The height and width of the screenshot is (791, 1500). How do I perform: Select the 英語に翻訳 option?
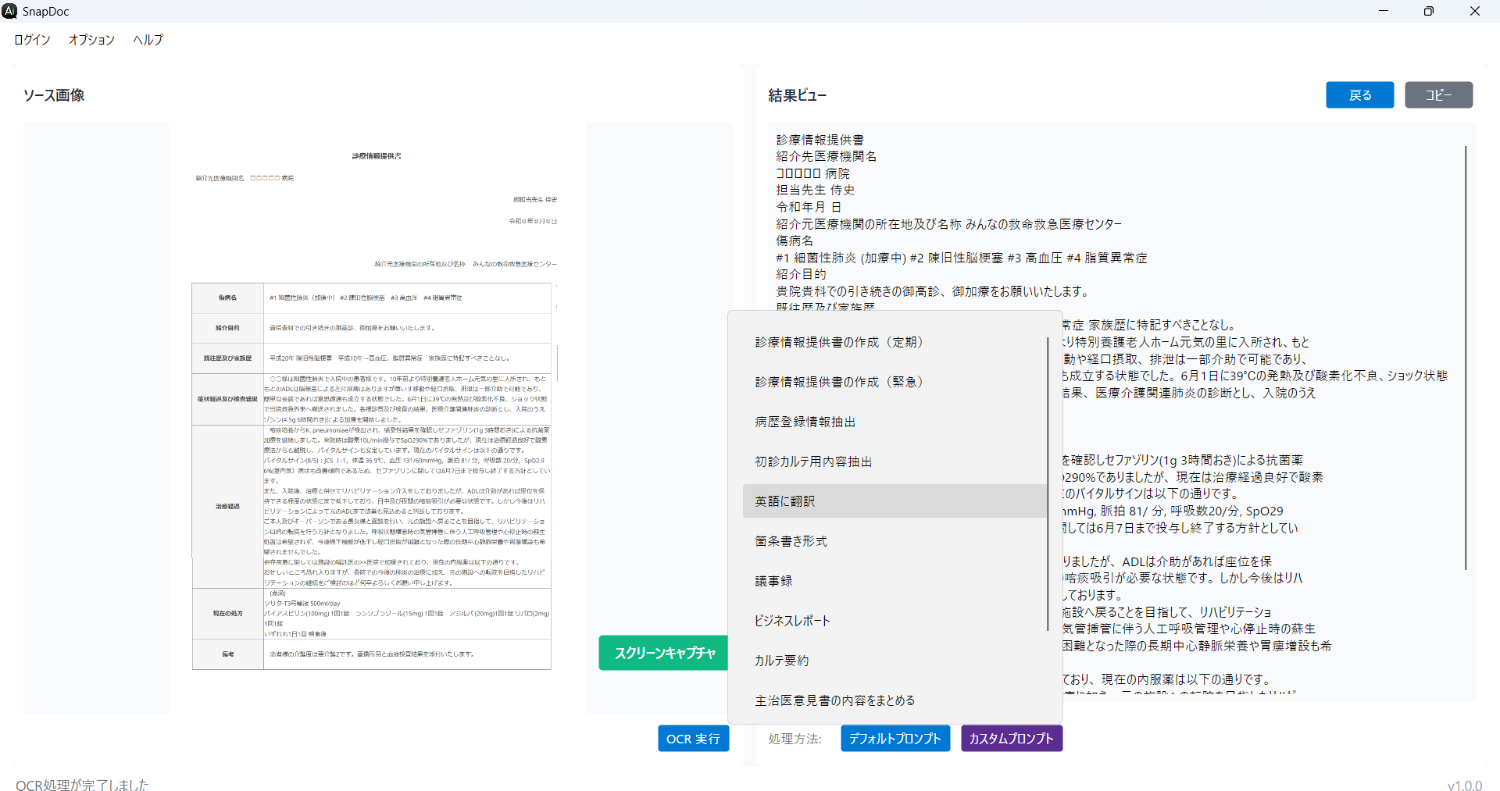click(x=784, y=501)
